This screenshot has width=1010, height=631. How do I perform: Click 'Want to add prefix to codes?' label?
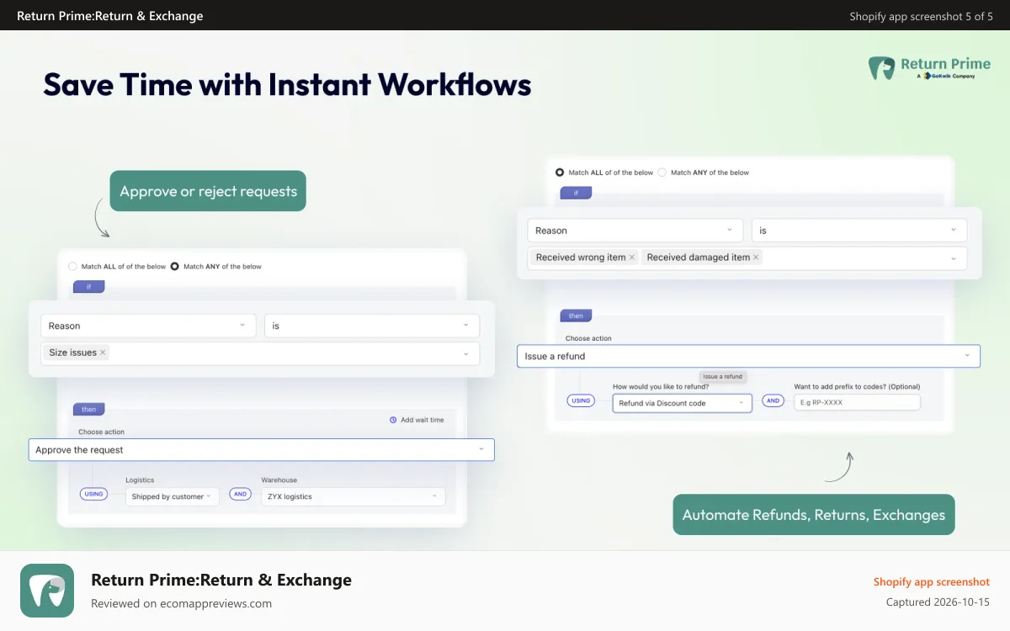tap(857, 387)
